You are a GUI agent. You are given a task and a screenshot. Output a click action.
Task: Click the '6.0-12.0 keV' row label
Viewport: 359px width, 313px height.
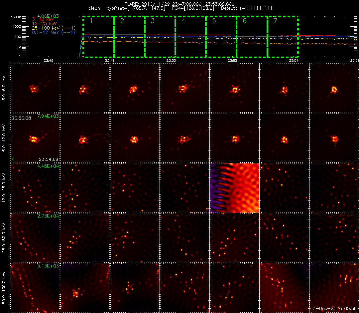[4, 138]
